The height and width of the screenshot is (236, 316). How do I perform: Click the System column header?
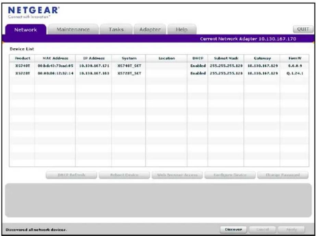click(x=129, y=58)
